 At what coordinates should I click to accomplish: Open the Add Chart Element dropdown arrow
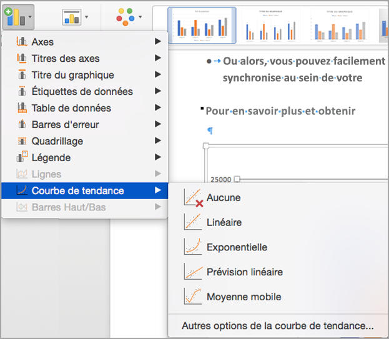[x=30, y=17]
